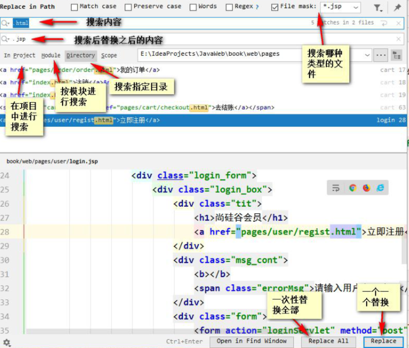Click the pin dialog icon
The width and height of the screenshot is (409, 348).
click(x=397, y=8)
